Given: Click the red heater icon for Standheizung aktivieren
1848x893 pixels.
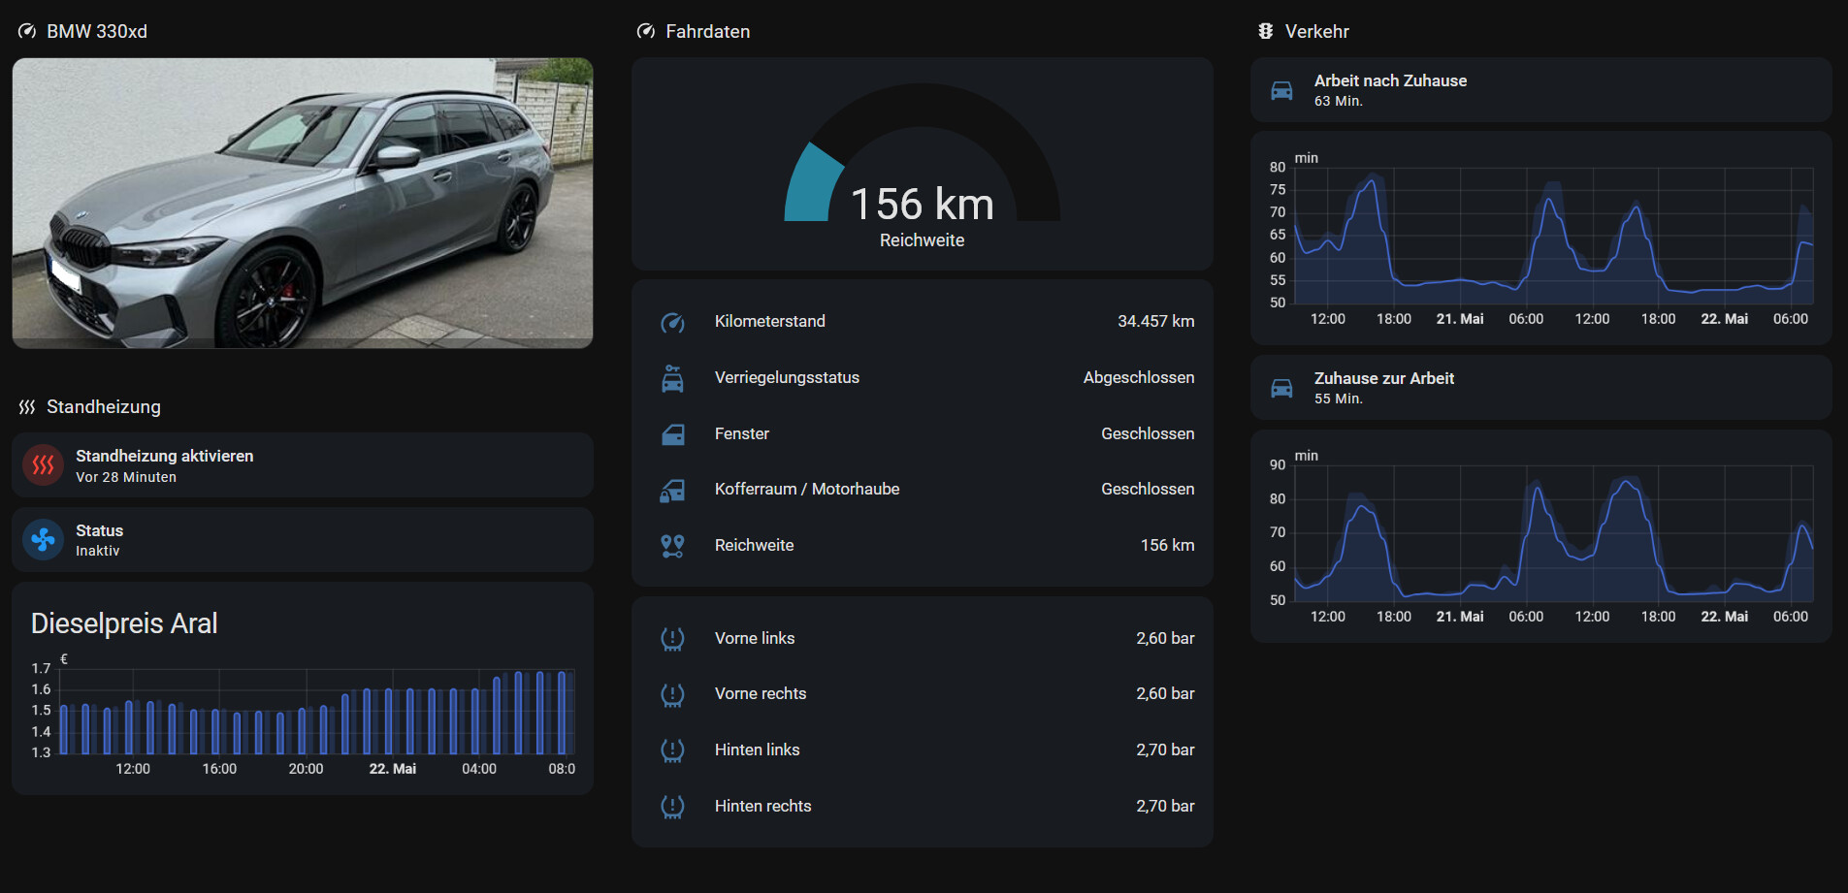Looking at the screenshot, I should click(x=43, y=465).
